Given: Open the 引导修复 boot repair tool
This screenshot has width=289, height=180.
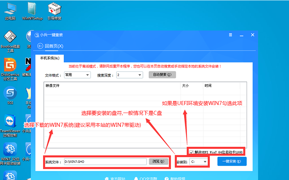Looking at the screenshot, I should coord(54,12).
